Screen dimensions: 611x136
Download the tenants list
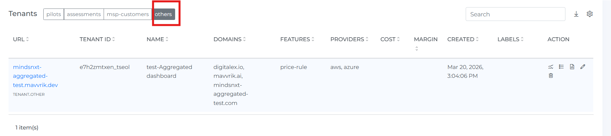coord(576,14)
